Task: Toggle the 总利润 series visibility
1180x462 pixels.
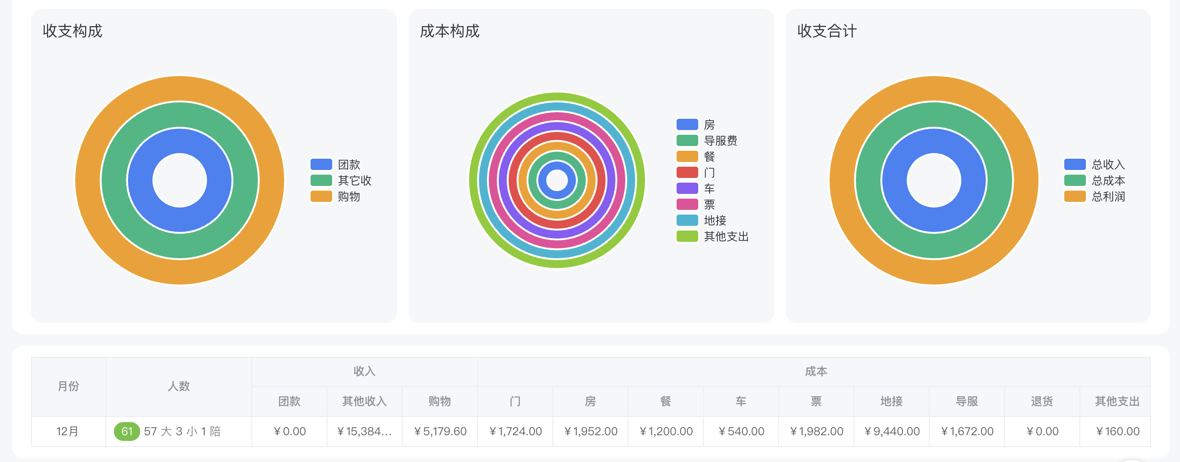Action: tap(1075, 197)
